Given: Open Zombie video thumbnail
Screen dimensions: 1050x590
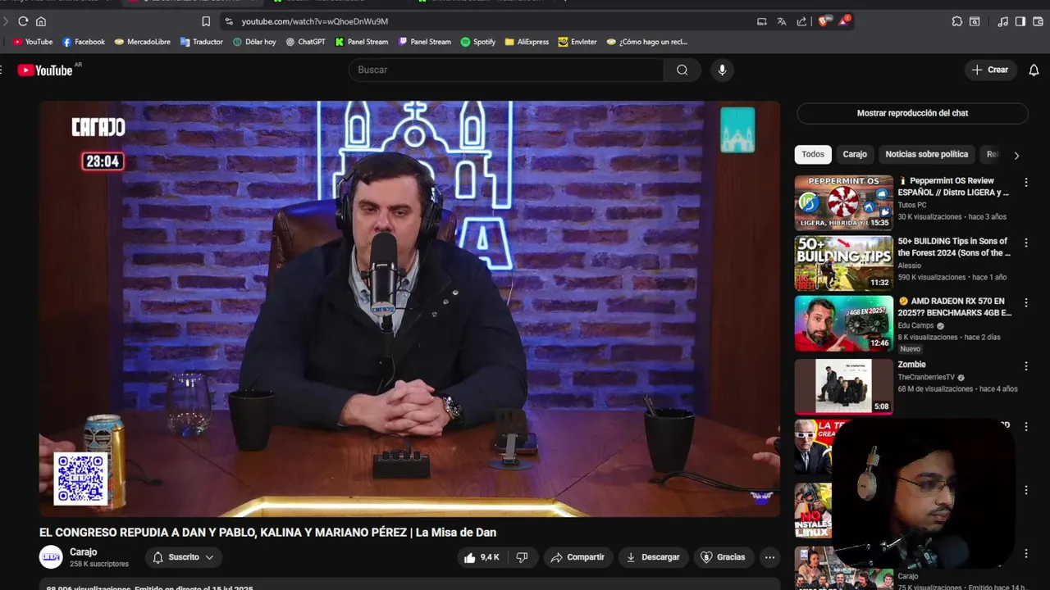Looking at the screenshot, I should pyautogui.click(x=843, y=386).
